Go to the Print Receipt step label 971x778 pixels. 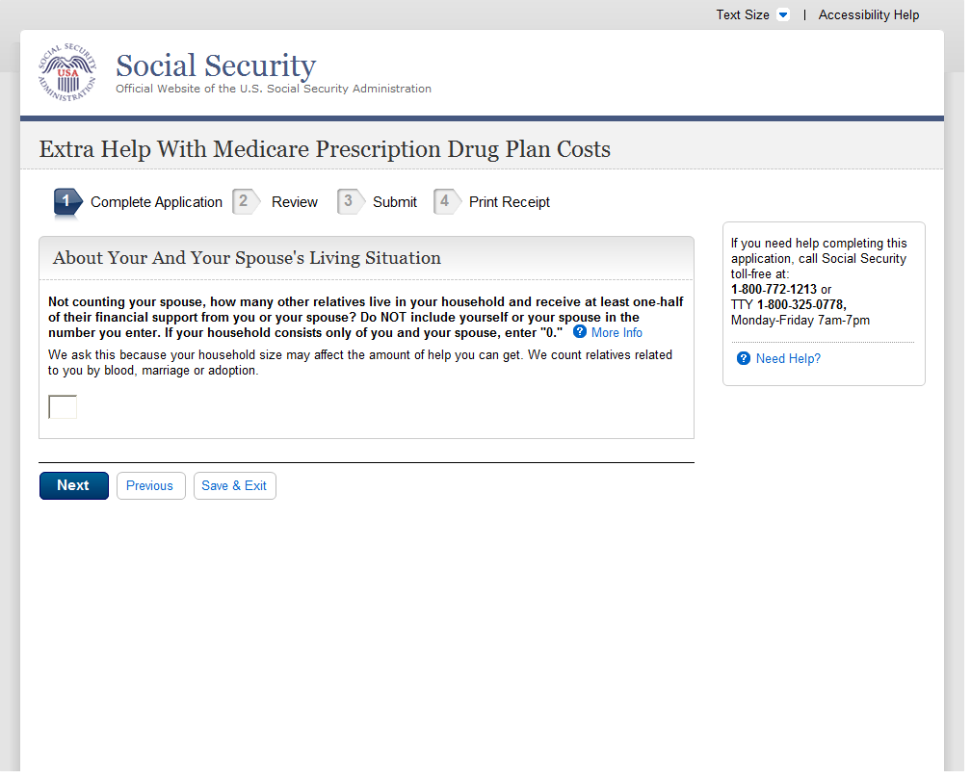tap(510, 202)
